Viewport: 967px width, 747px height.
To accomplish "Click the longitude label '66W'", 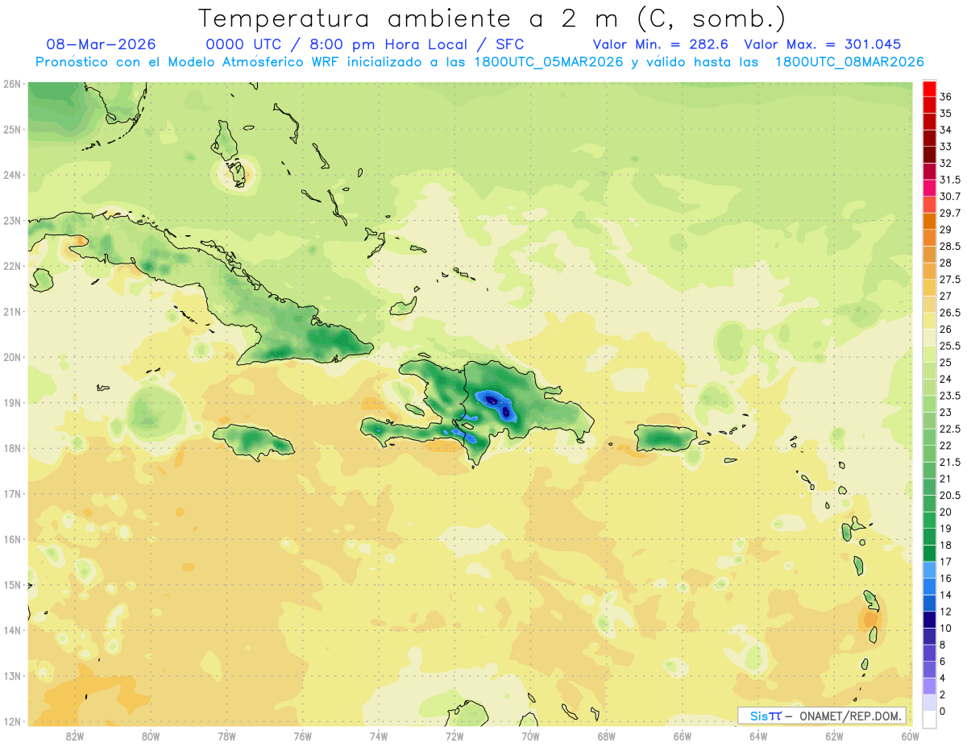I will click(x=682, y=736).
